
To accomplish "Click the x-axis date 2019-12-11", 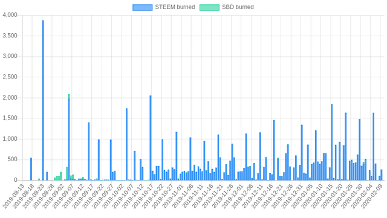I will click(253, 196).
